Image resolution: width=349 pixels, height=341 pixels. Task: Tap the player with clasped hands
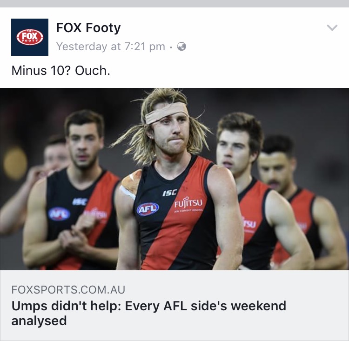coord(71,189)
